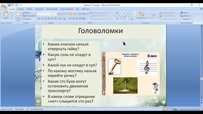Open the round Office button menu
The width and height of the screenshot is (203, 114).
pyautogui.click(x=3, y=6)
